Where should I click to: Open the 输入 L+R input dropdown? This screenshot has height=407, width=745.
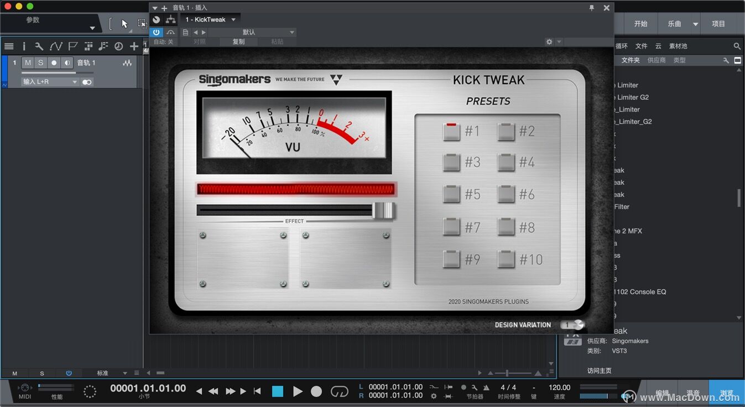click(x=50, y=82)
